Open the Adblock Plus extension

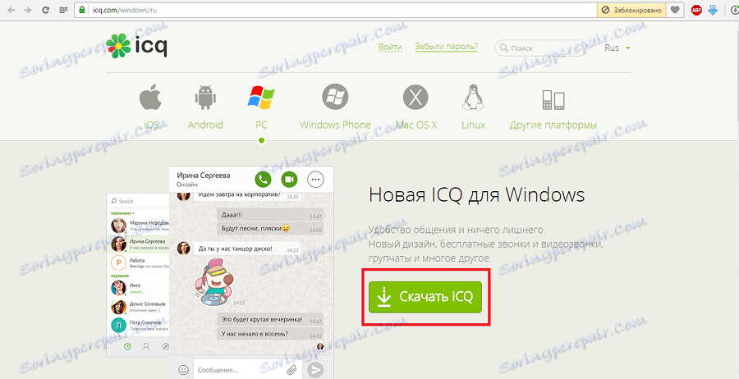click(x=696, y=10)
